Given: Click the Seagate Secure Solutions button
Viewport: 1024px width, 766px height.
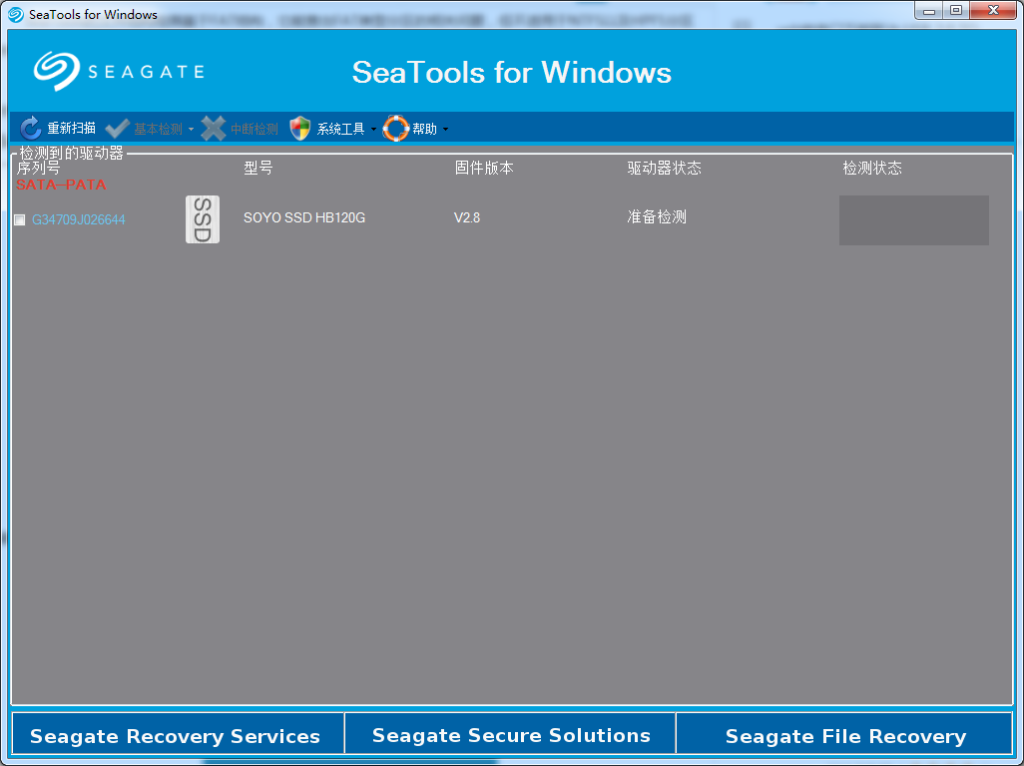Looking at the screenshot, I should [x=511, y=735].
